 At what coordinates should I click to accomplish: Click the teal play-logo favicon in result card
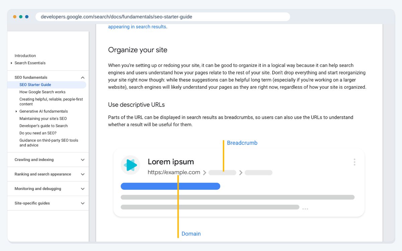click(x=130, y=165)
